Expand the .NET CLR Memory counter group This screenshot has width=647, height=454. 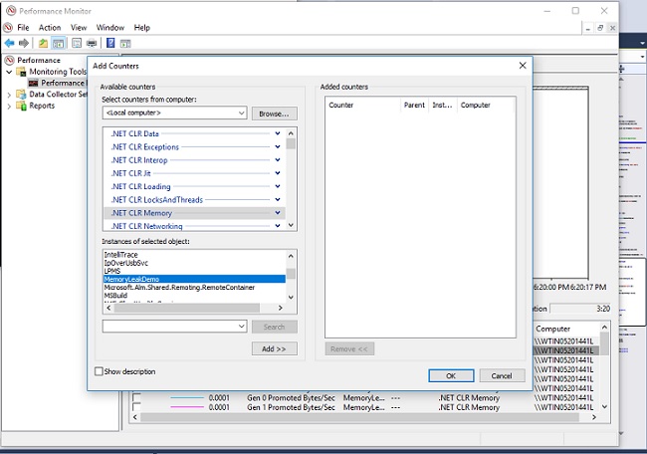278,212
